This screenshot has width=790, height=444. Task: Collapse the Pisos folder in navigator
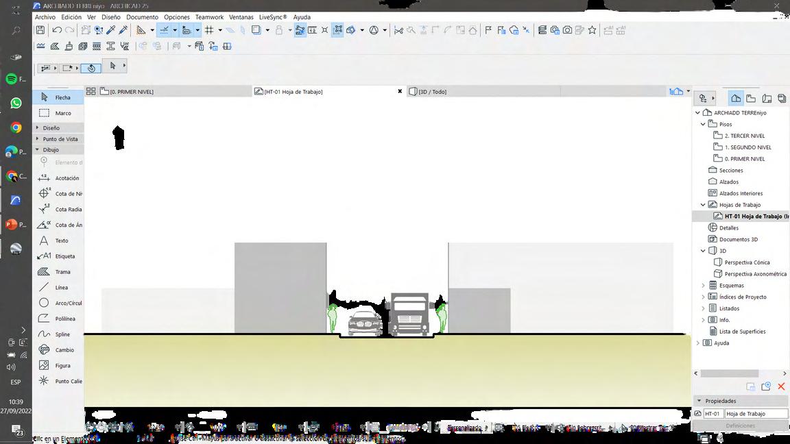click(704, 124)
